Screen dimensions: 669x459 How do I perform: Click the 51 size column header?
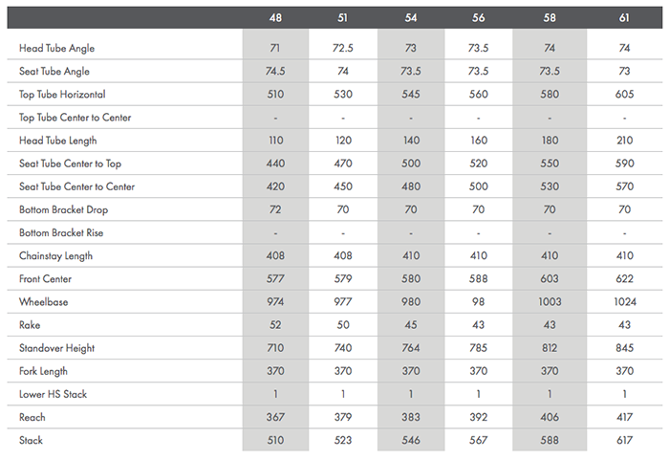[x=343, y=17]
